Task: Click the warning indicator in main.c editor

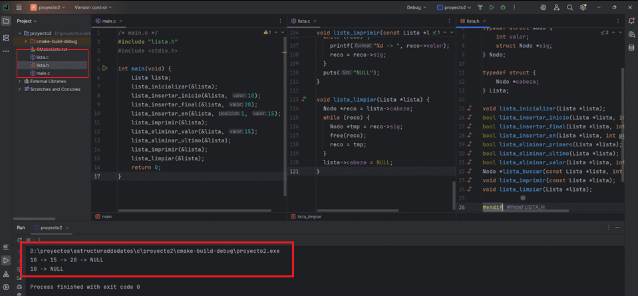Action: 267,32
